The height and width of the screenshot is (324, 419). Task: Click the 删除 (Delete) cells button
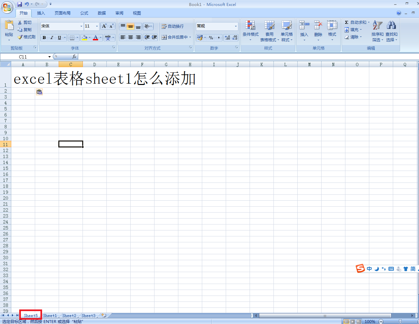click(318, 30)
